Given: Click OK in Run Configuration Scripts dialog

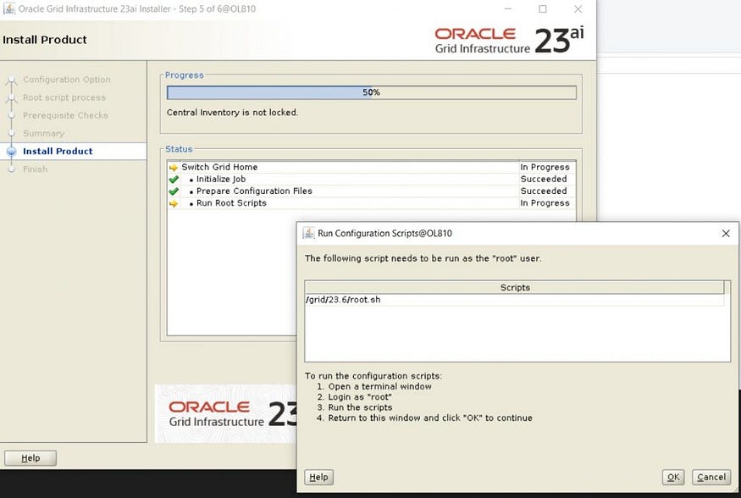Looking at the screenshot, I should click(x=673, y=477).
